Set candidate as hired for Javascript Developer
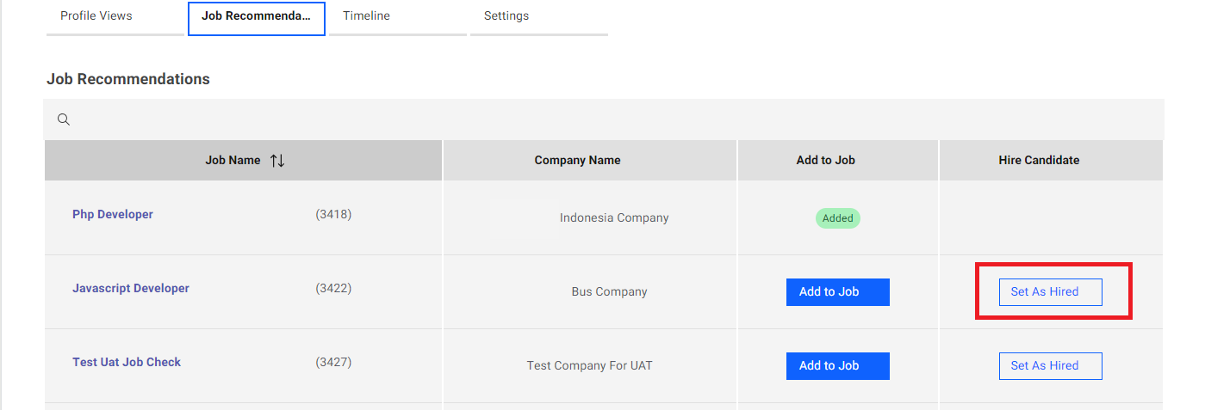 click(1050, 292)
